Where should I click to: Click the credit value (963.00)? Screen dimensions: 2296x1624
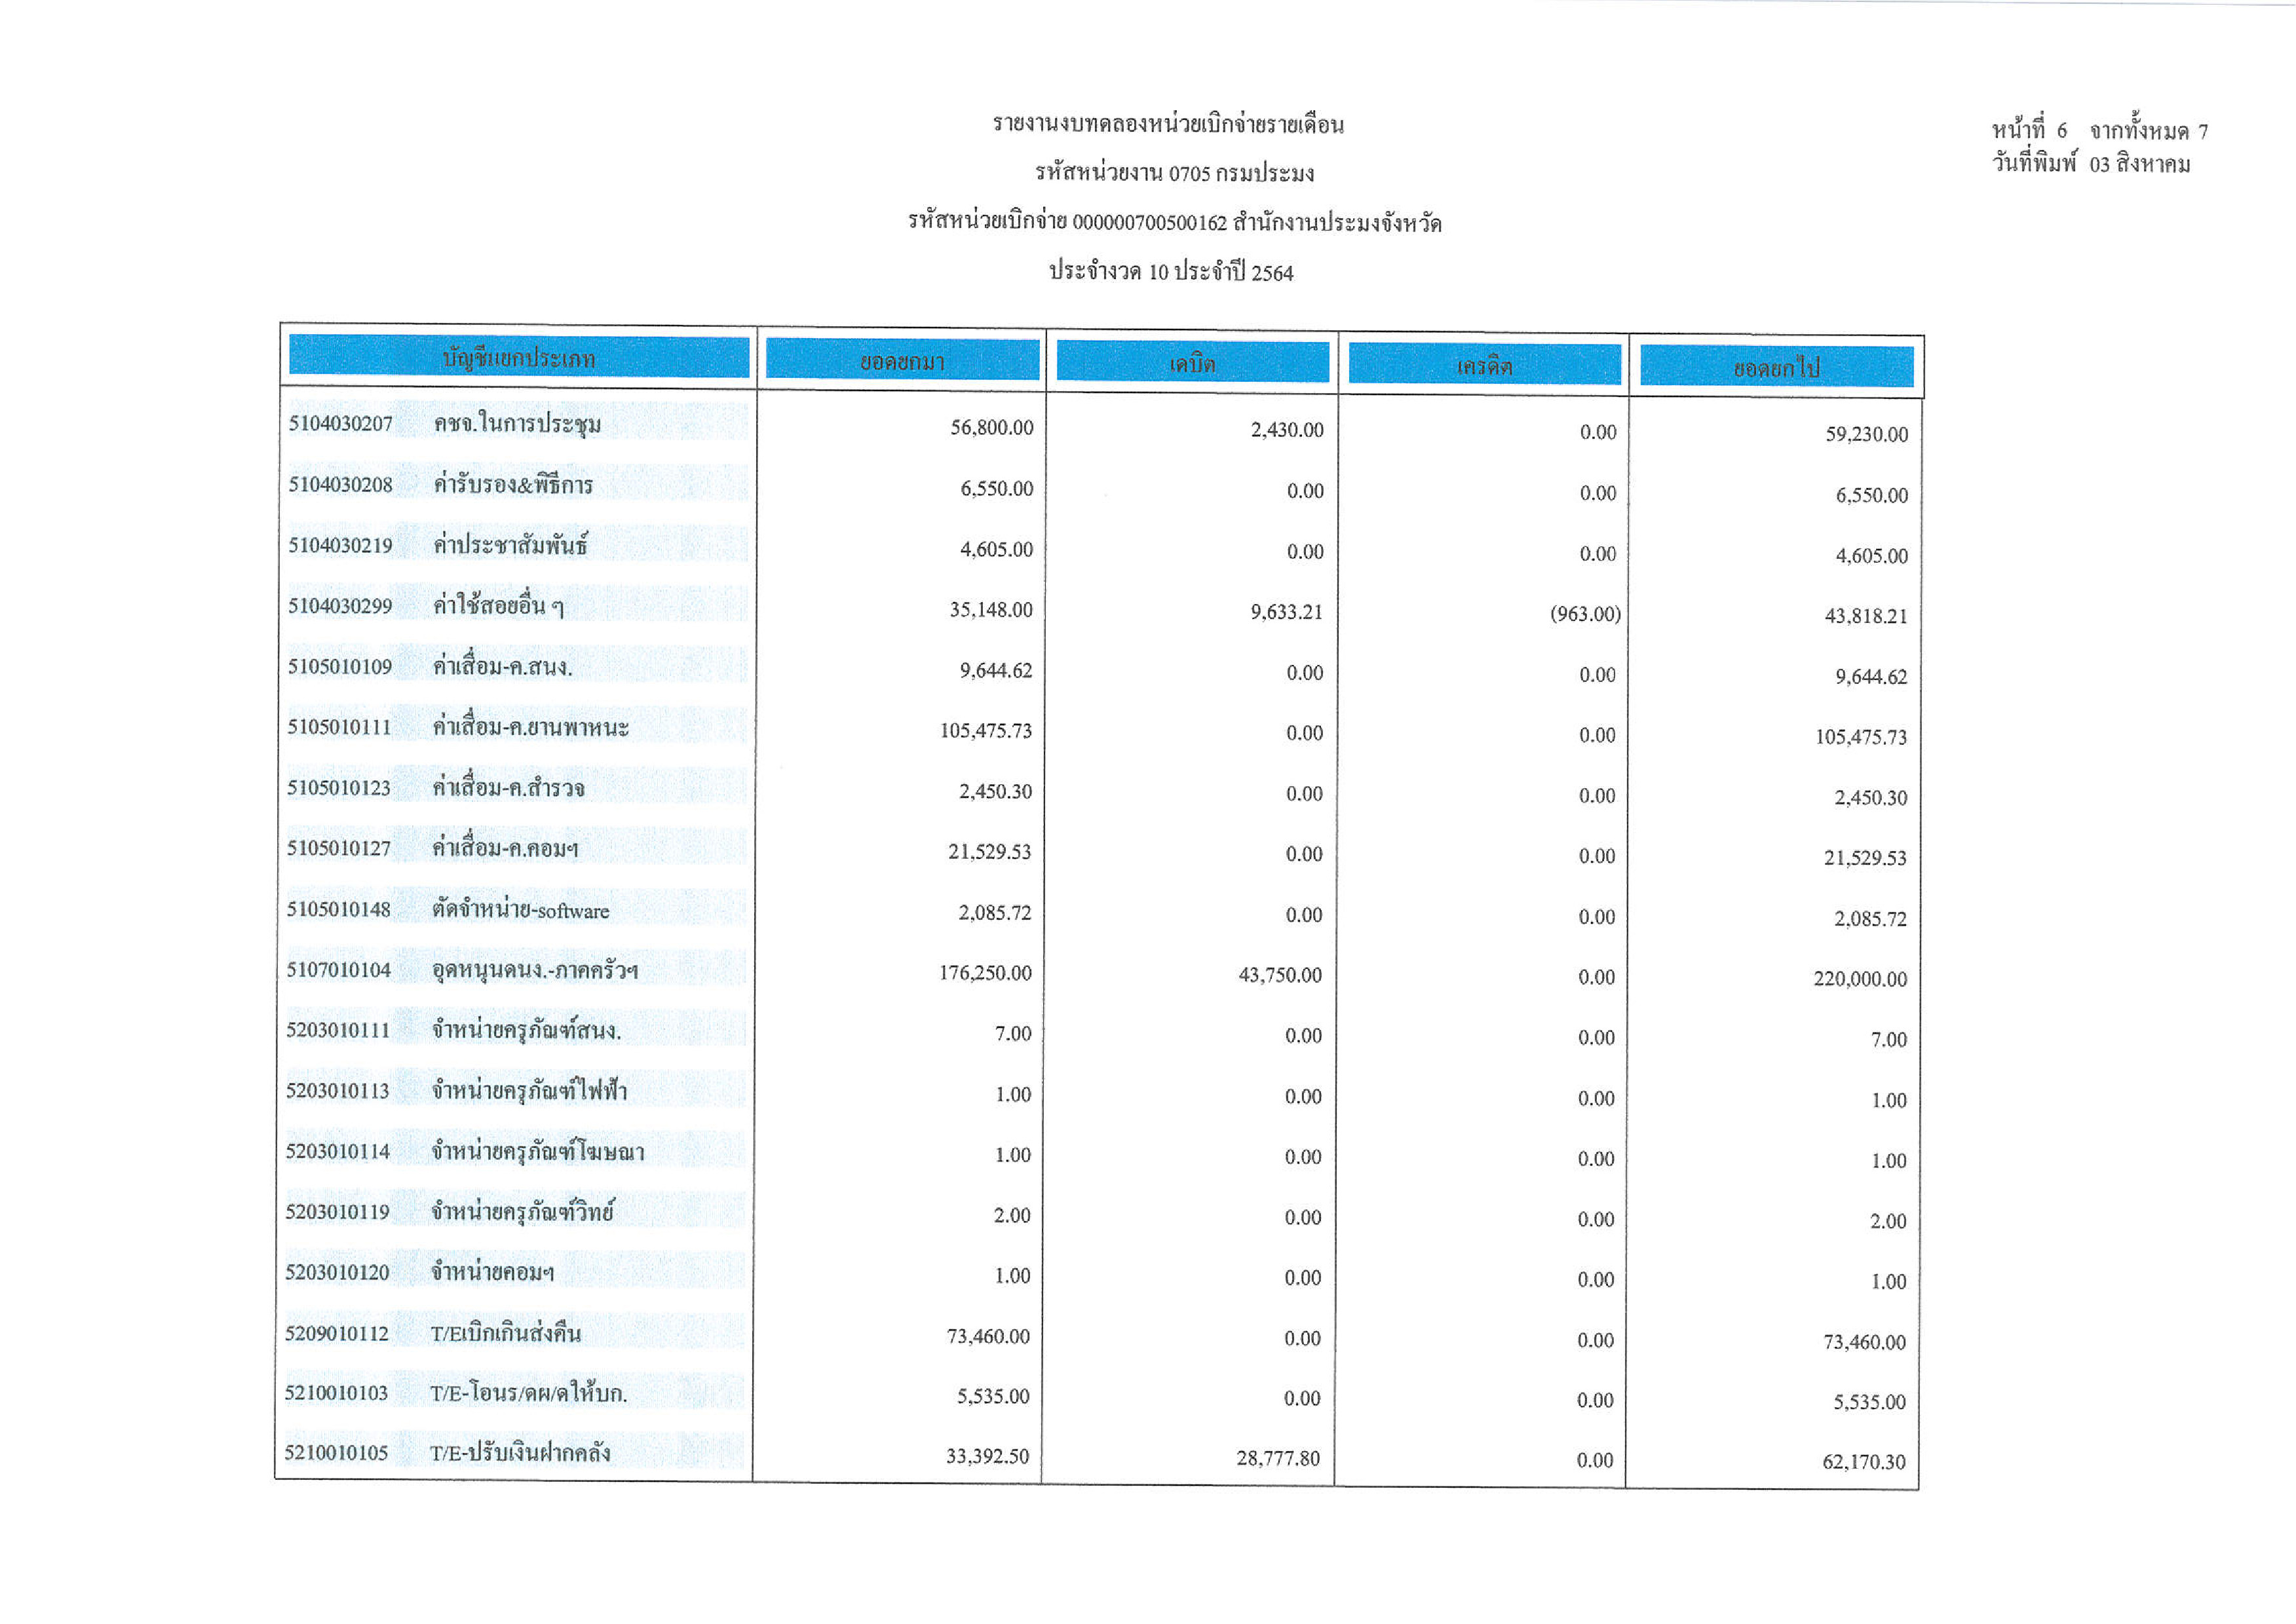1585,613
